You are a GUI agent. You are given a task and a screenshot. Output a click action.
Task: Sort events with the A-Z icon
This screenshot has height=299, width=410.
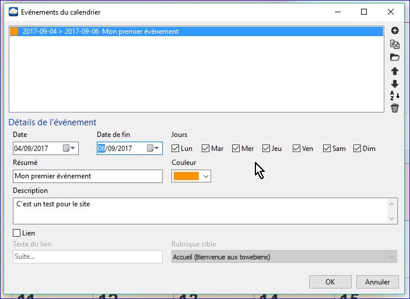[395, 96]
